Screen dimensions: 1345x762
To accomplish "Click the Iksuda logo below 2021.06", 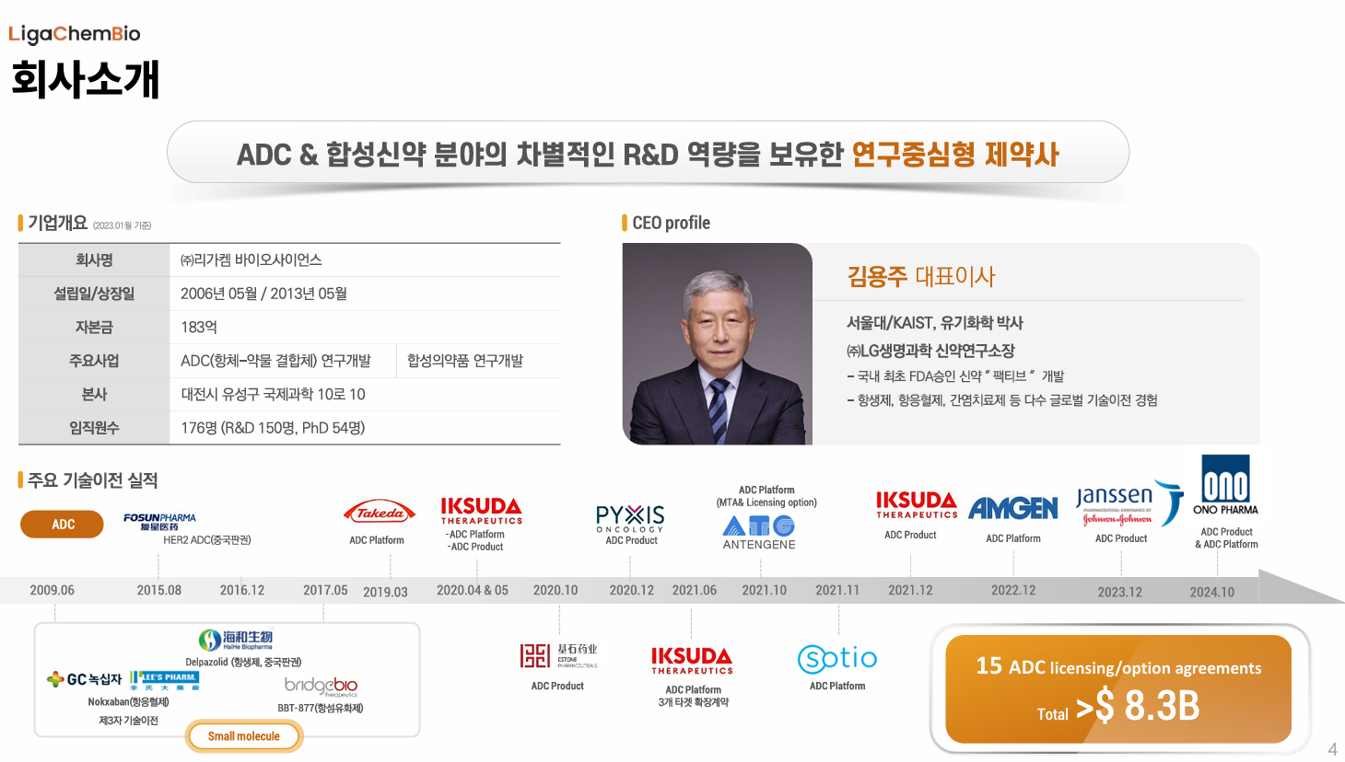I will 692,660.
